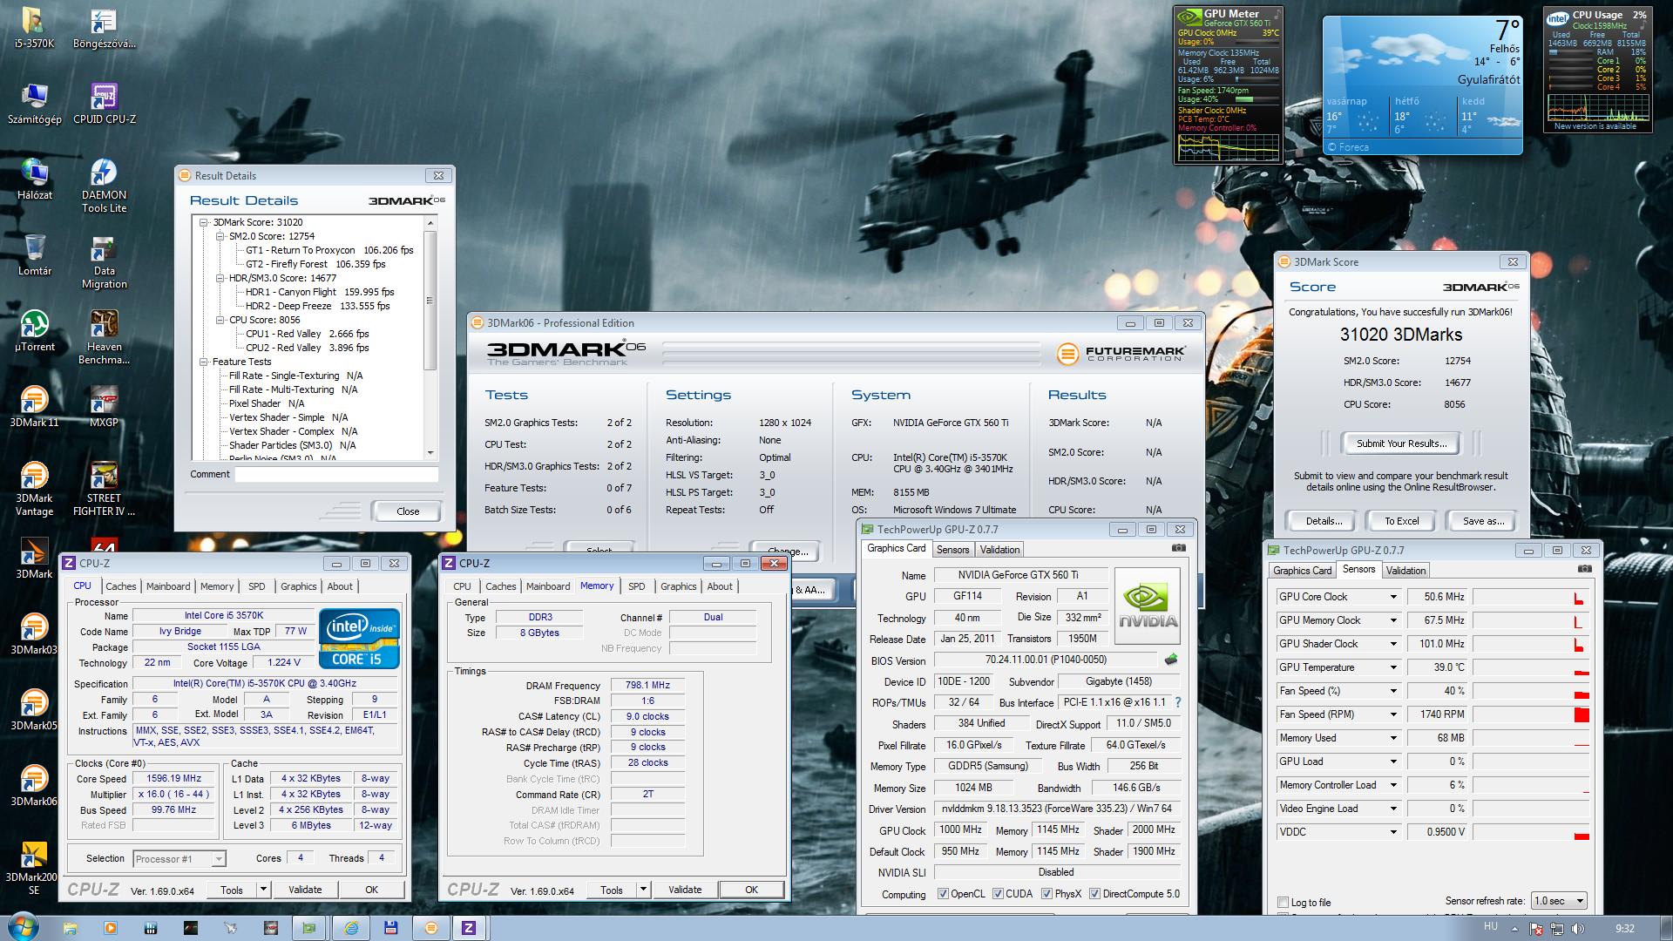Open the Processor #1 selection dropdown in CPU-Z
The image size is (1673, 941).
179,859
